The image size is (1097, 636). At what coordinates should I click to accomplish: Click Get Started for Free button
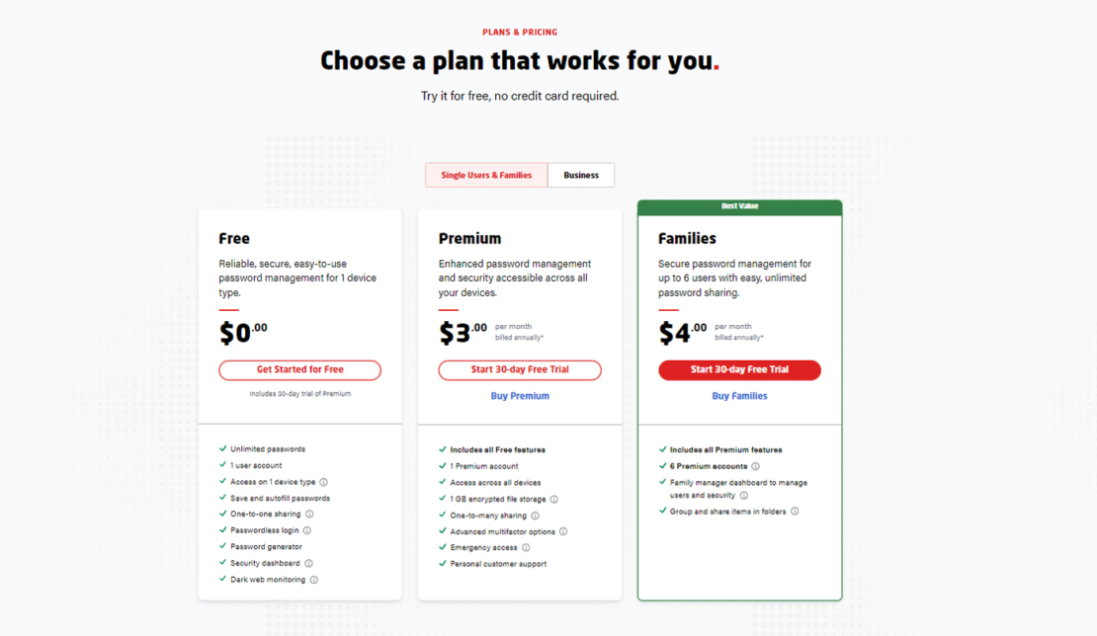pyautogui.click(x=299, y=369)
